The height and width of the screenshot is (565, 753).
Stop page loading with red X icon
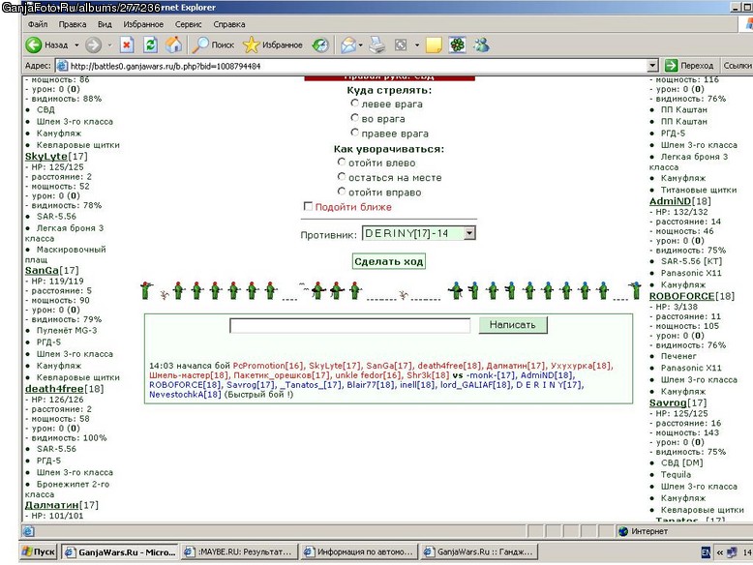pyautogui.click(x=126, y=45)
